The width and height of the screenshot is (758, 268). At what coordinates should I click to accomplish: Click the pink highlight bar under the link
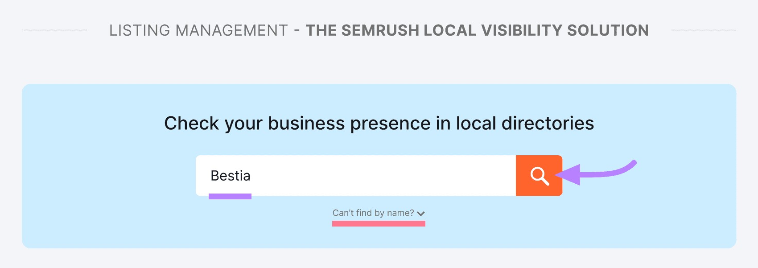(378, 223)
